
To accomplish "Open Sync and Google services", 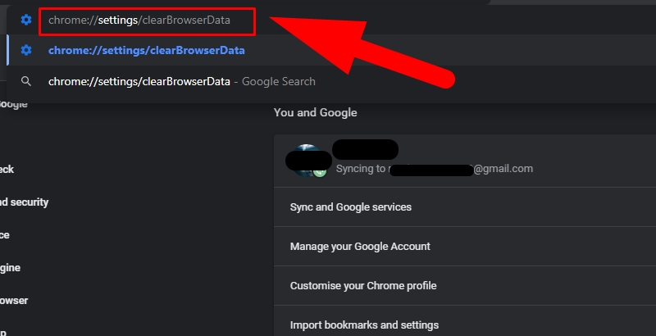I will coord(351,207).
